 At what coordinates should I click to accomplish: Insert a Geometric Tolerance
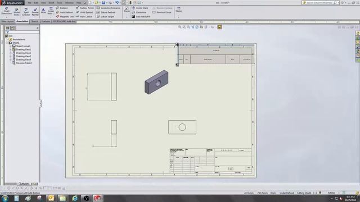(x=109, y=8)
